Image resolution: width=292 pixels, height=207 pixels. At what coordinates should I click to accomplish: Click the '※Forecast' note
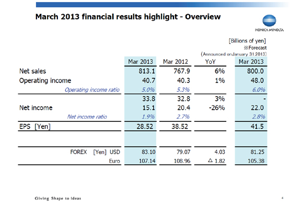255,48
